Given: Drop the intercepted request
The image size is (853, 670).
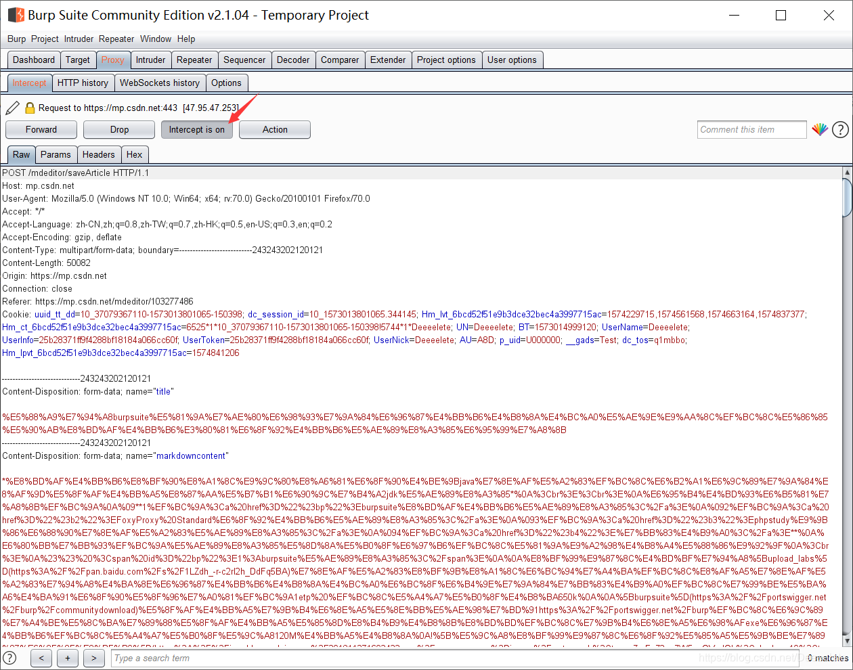Looking at the screenshot, I should tap(119, 129).
